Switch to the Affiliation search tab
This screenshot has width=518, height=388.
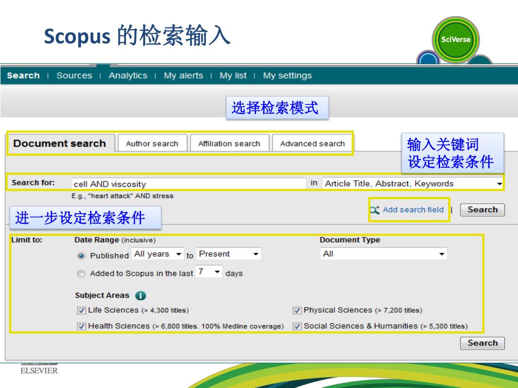click(x=229, y=143)
